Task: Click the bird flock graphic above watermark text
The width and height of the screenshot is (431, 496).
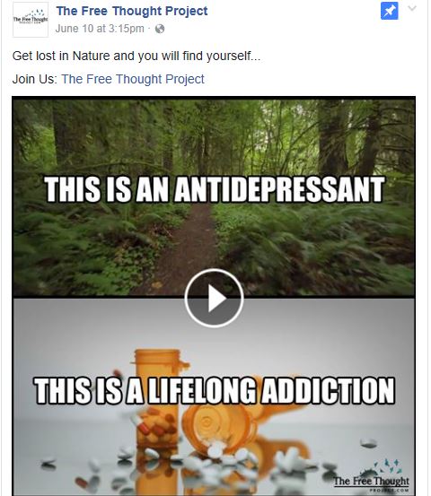Action: (385, 467)
